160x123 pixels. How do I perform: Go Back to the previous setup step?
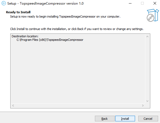click(x=105, y=119)
